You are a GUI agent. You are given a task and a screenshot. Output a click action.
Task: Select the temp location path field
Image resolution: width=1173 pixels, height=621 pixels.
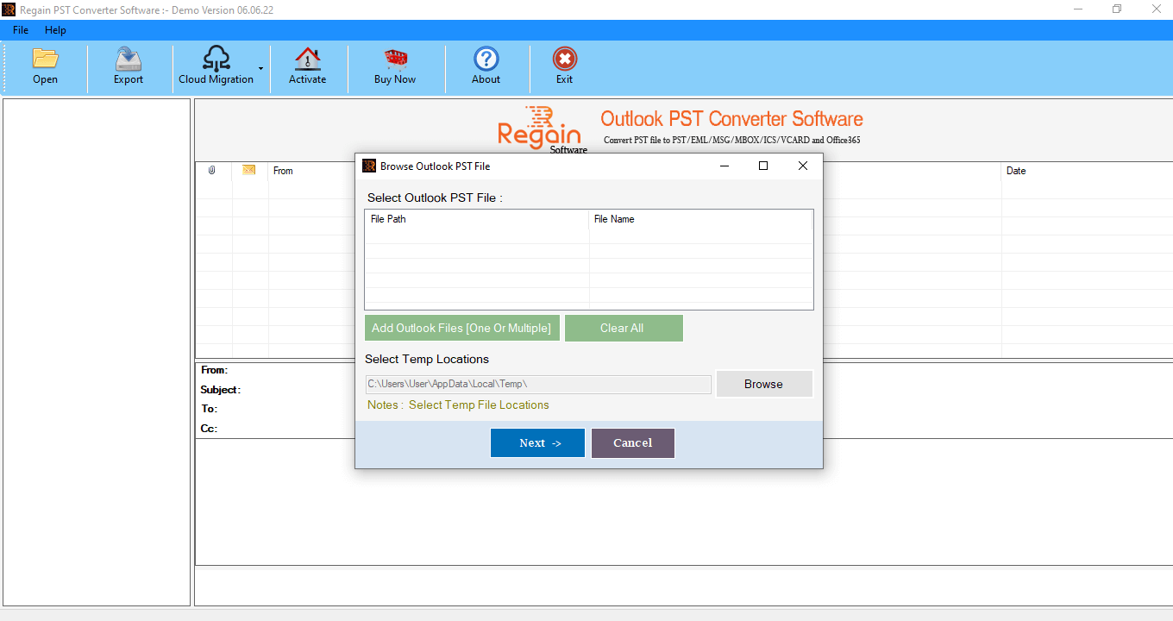tap(537, 383)
